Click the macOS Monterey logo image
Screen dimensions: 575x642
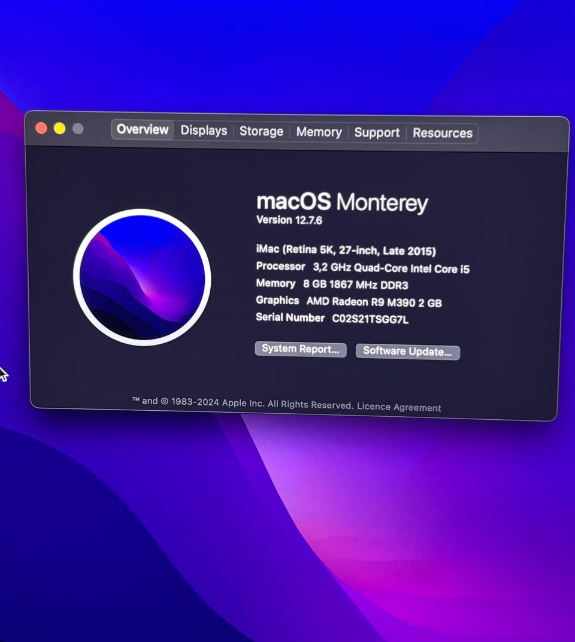coord(142,277)
